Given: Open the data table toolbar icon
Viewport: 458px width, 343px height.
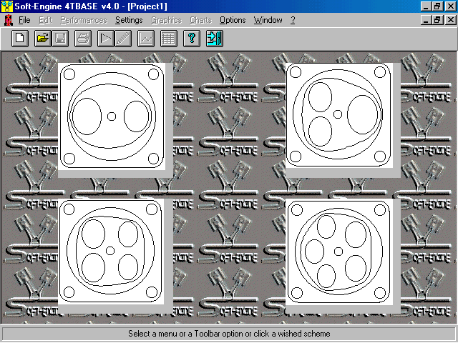Looking at the screenshot, I should (169, 39).
